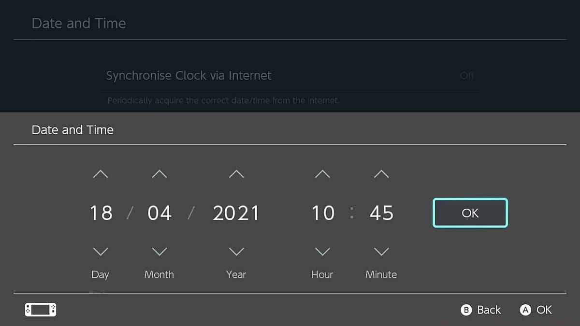Increase the Minute value with up arrow
580x326 pixels.
pyautogui.click(x=381, y=174)
